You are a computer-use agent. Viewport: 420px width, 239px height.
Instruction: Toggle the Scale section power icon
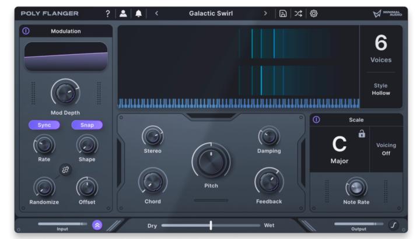(x=316, y=119)
